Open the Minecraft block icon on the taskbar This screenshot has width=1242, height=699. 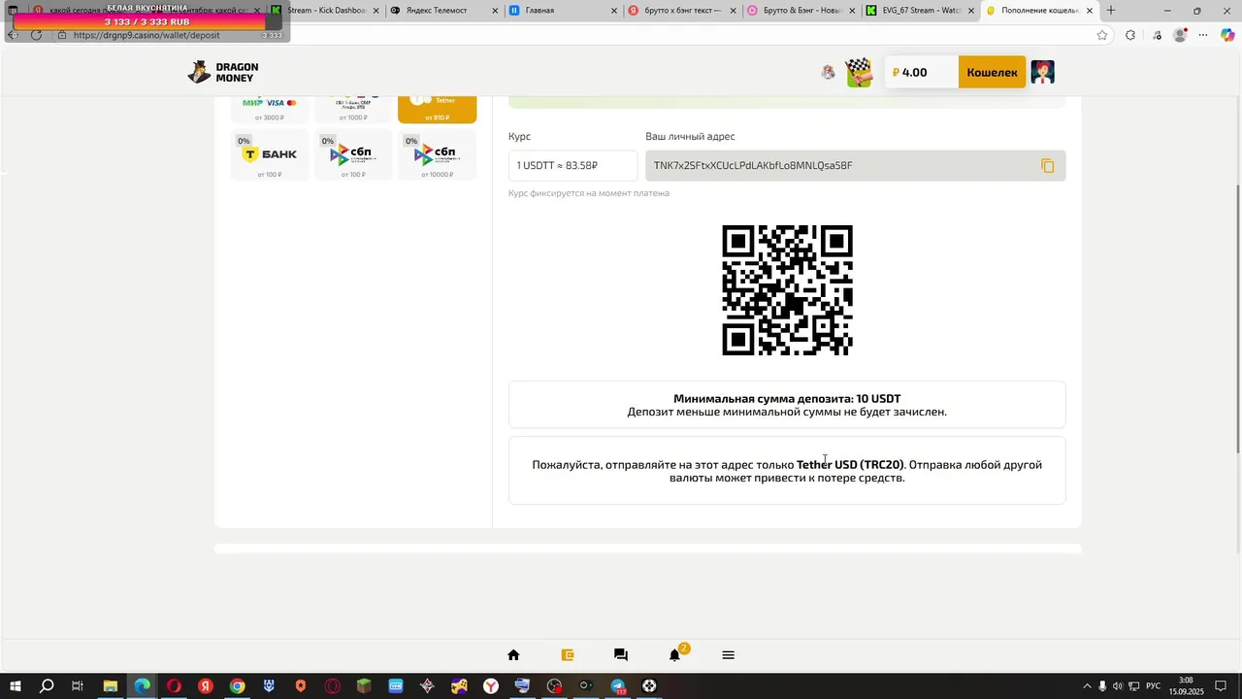[364, 686]
